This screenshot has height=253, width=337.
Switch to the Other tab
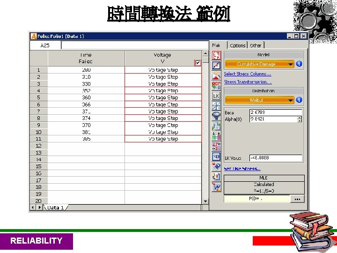pyautogui.click(x=256, y=45)
